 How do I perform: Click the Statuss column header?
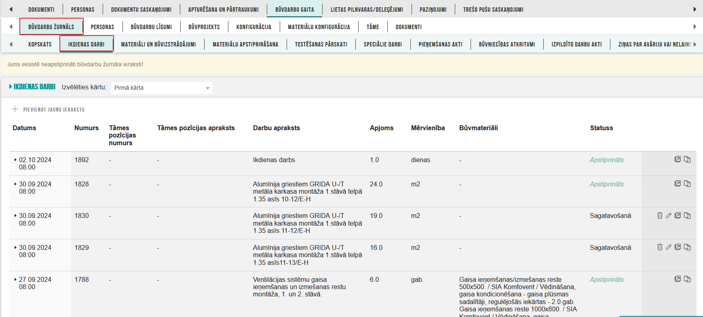point(602,128)
